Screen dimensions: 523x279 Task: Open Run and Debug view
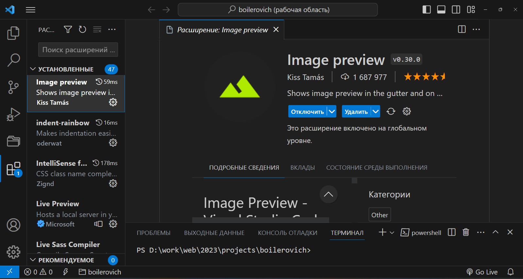pyautogui.click(x=13, y=114)
